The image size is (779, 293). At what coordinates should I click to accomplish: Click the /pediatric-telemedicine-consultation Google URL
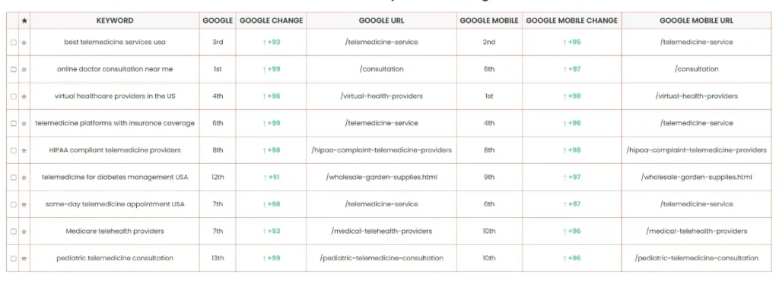pyautogui.click(x=382, y=258)
